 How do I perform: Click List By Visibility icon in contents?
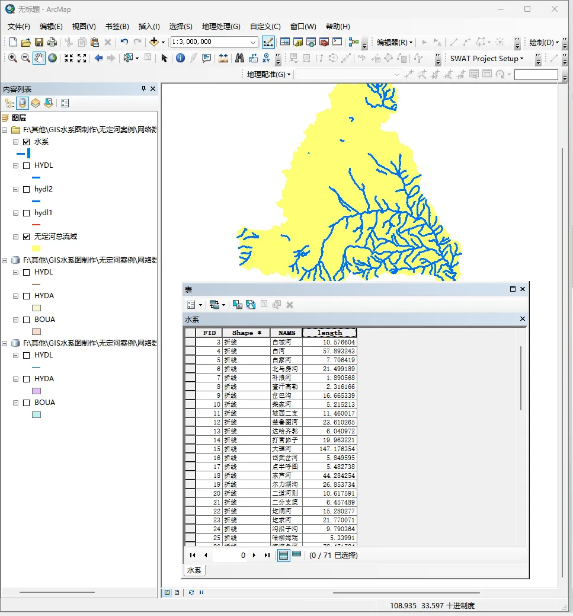[36, 103]
